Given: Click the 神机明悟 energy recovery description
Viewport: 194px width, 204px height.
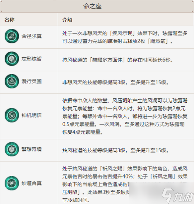Looking at the screenshot, I should [125, 116].
